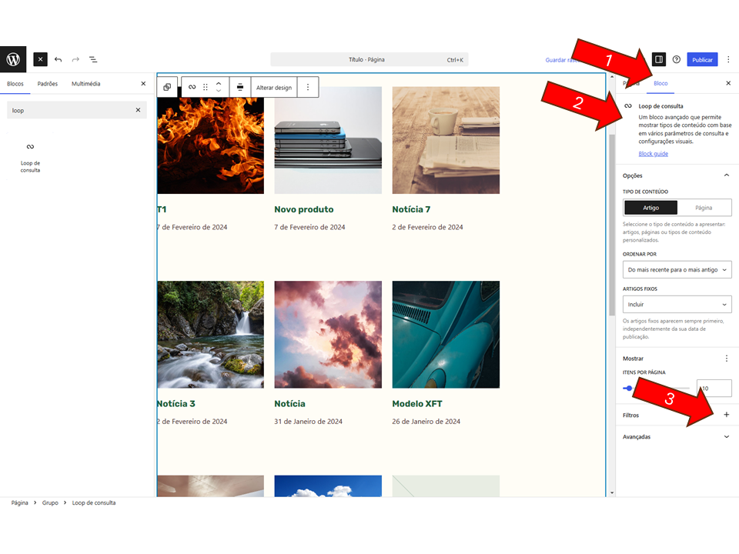This screenshot has width=739, height=554.
Task: Expand the Avançadas section
Action: tap(726, 437)
